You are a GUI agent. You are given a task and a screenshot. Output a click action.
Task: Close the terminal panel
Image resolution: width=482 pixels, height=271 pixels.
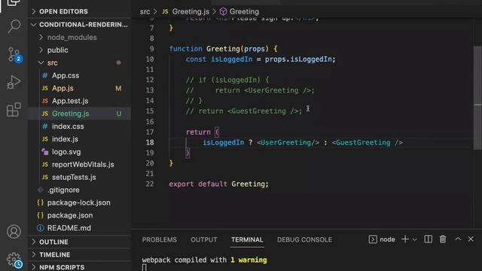coord(471,239)
